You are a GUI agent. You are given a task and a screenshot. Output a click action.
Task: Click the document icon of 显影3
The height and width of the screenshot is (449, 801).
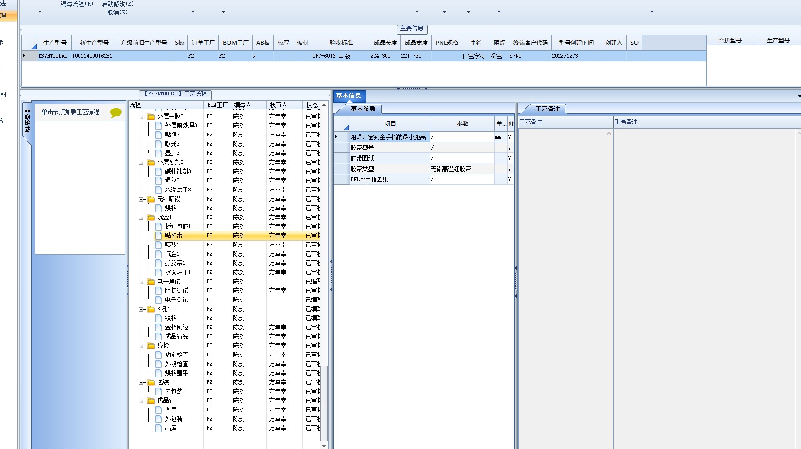click(159, 153)
